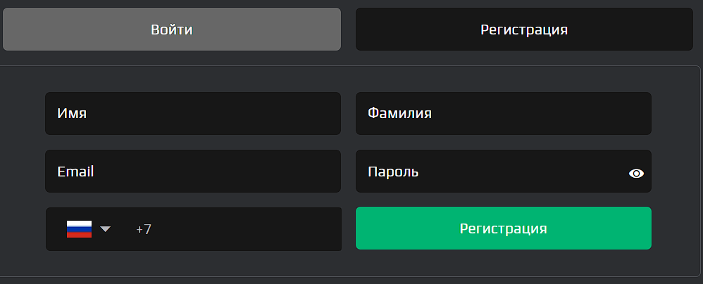The width and height of the screenshot is (703, 284).
Task: Select the Email input field
Action: click(x=193, y=172)
